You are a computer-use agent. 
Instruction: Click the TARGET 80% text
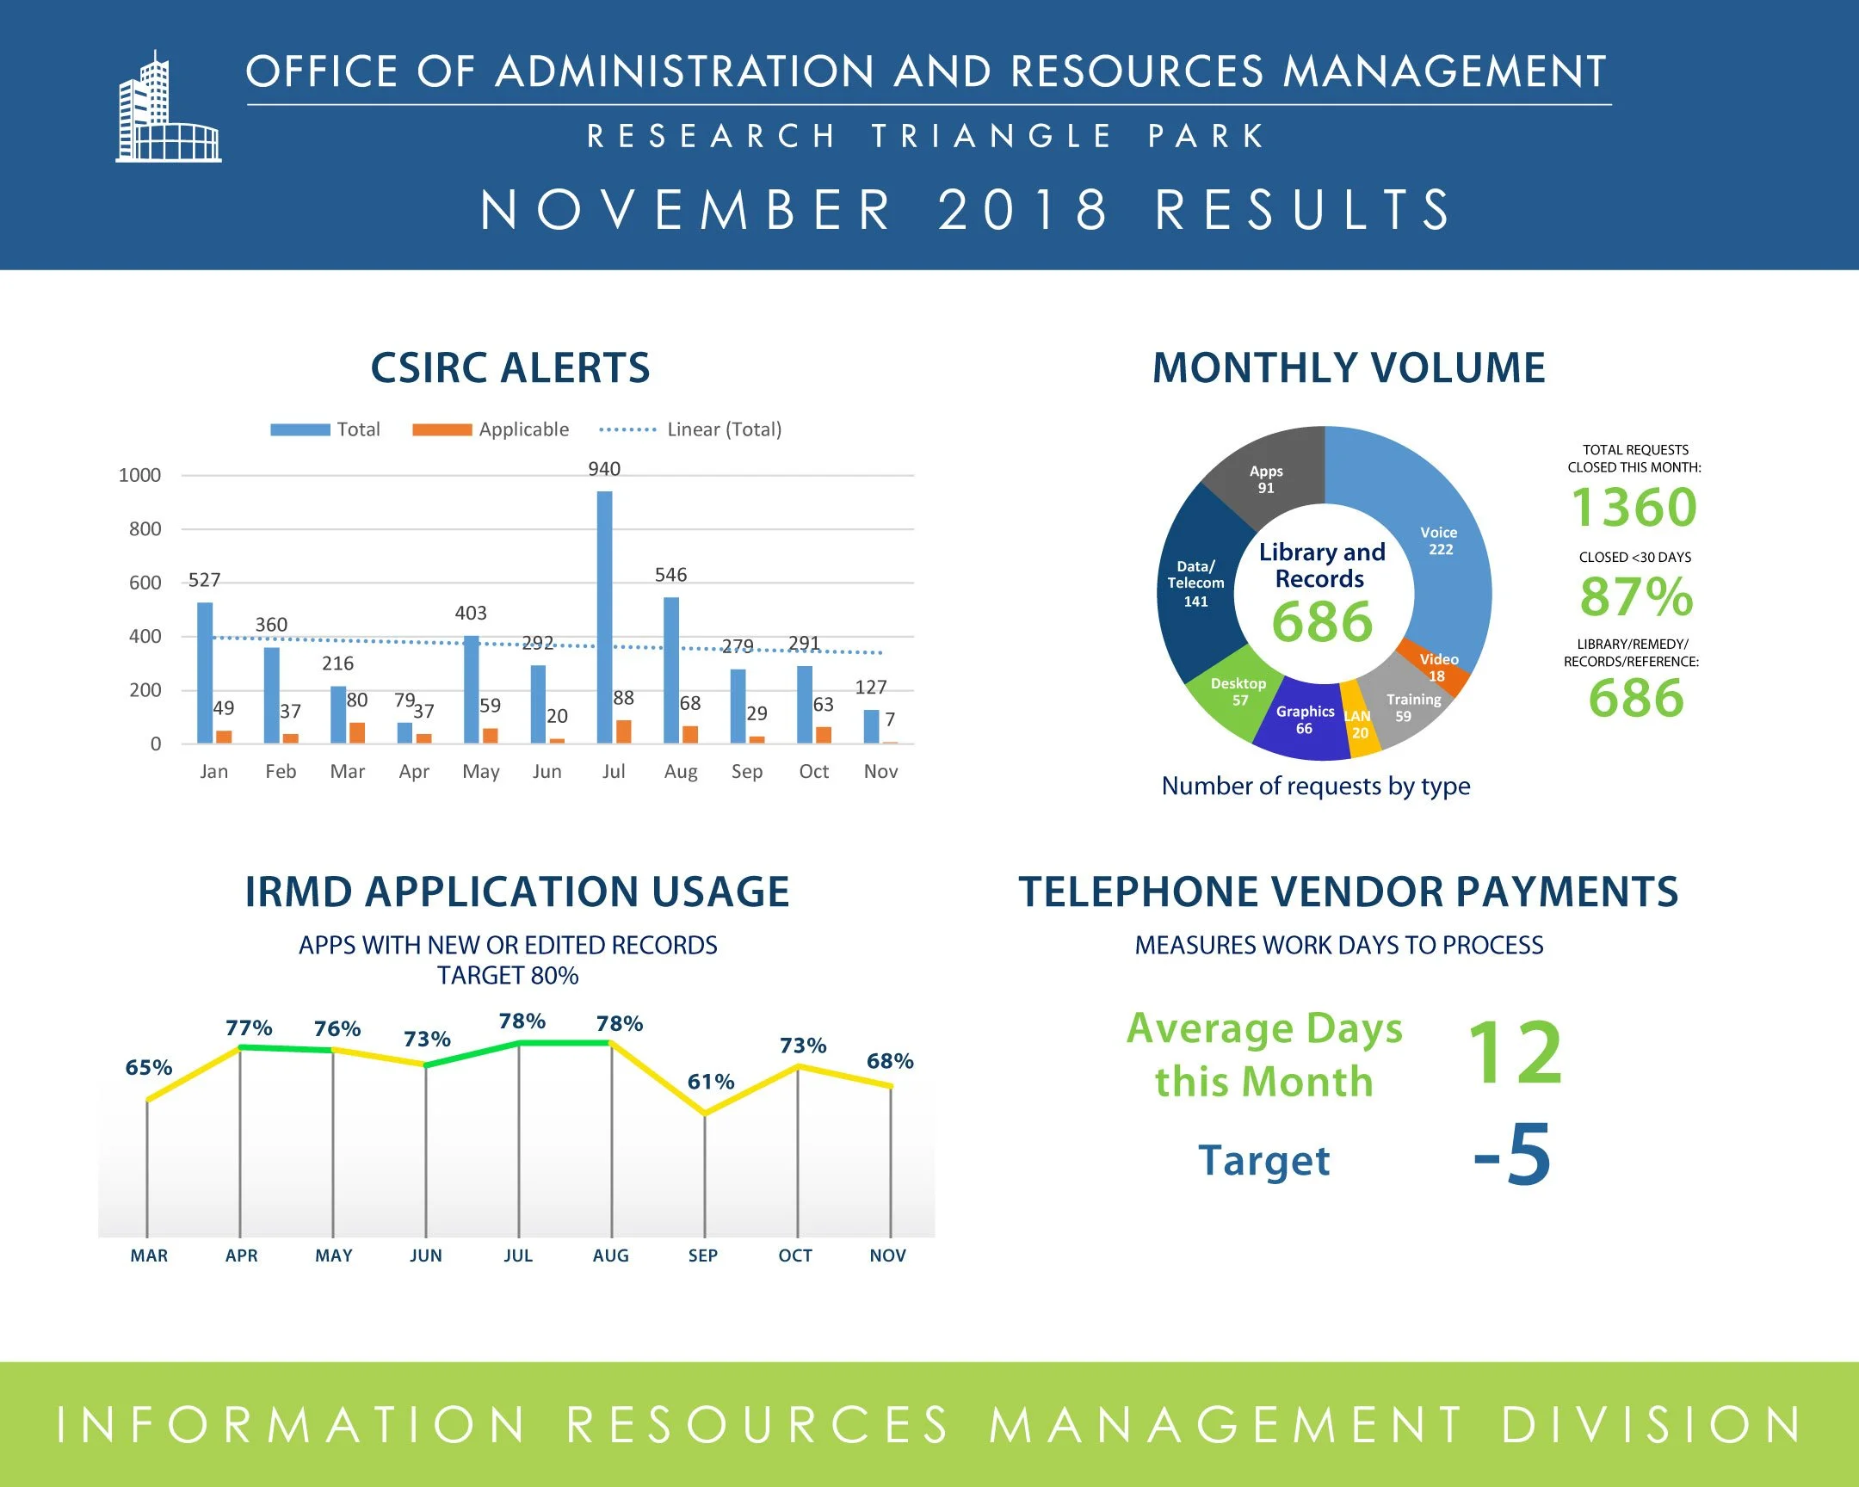(508, 976)
